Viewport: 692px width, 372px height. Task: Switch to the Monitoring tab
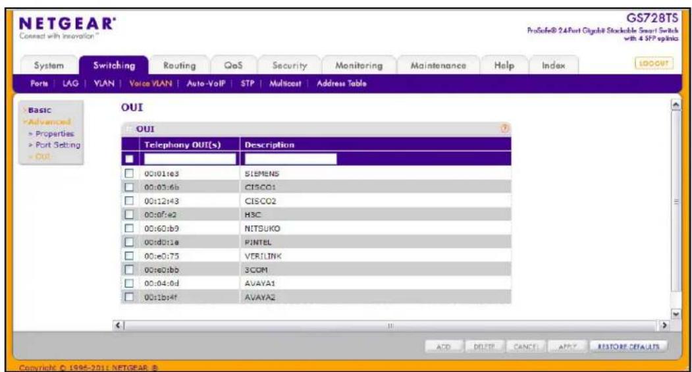(359, 65)
